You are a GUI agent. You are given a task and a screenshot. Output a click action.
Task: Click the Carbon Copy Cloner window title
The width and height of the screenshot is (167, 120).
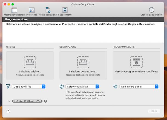83,4
